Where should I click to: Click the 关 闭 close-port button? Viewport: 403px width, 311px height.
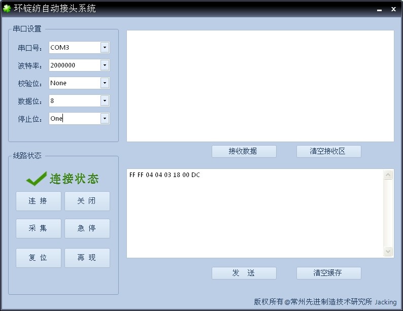(x=87, y=201)
